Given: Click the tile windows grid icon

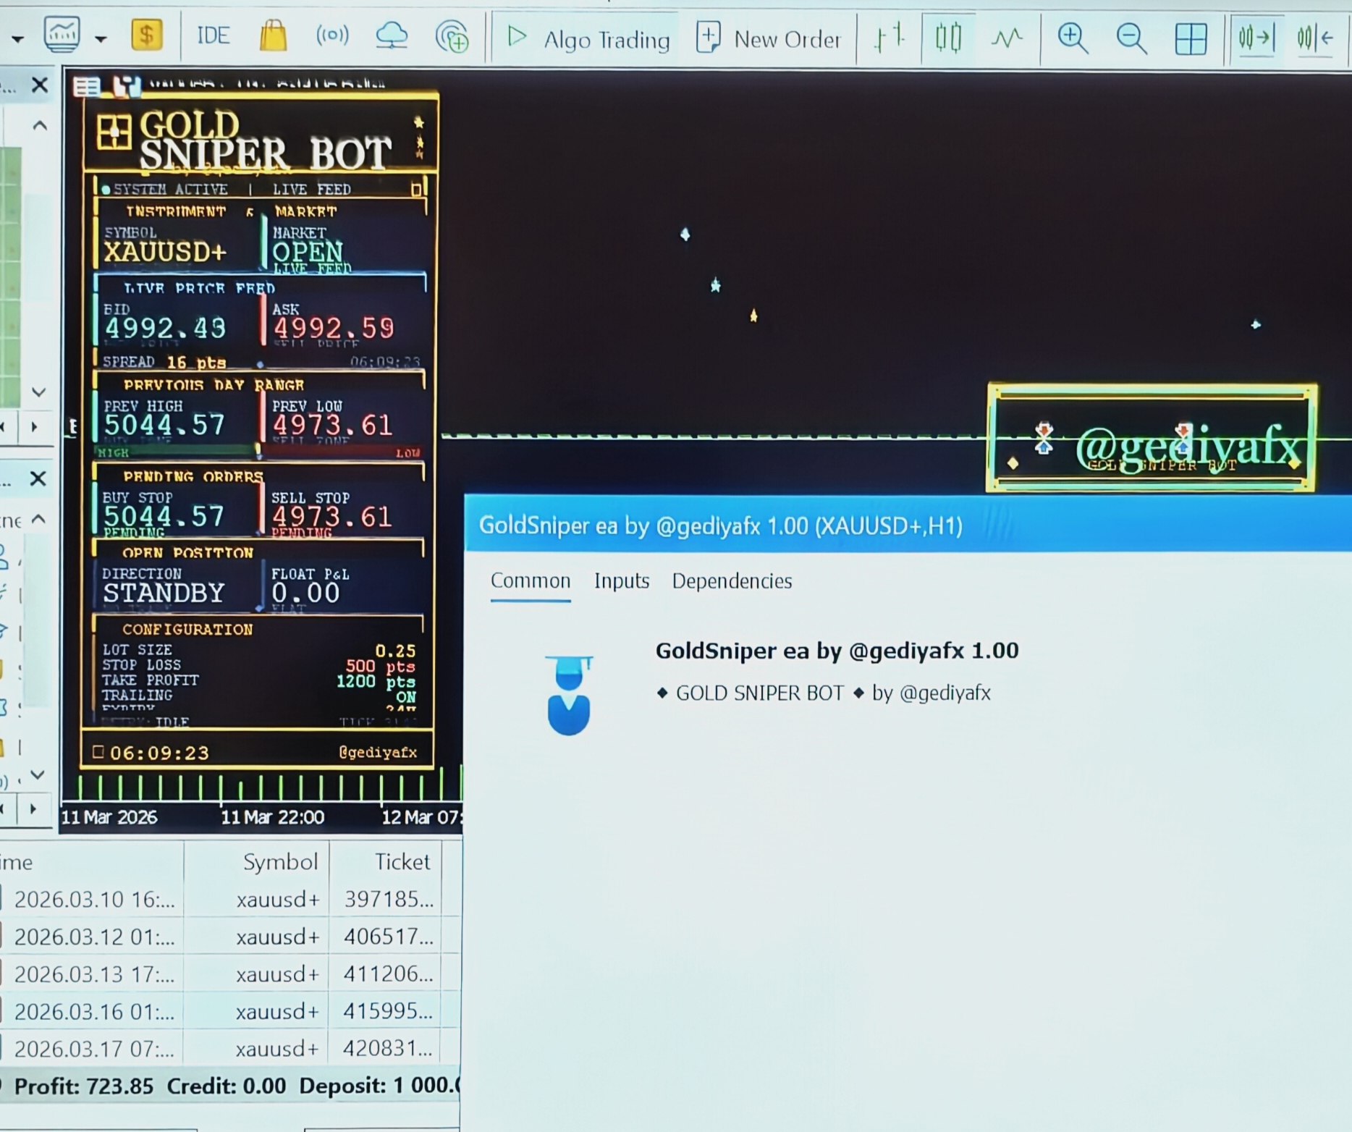Looking at the screenshot, I should point(1191,38).
